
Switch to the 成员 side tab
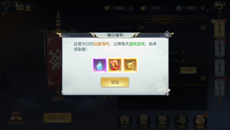(220, 68)
